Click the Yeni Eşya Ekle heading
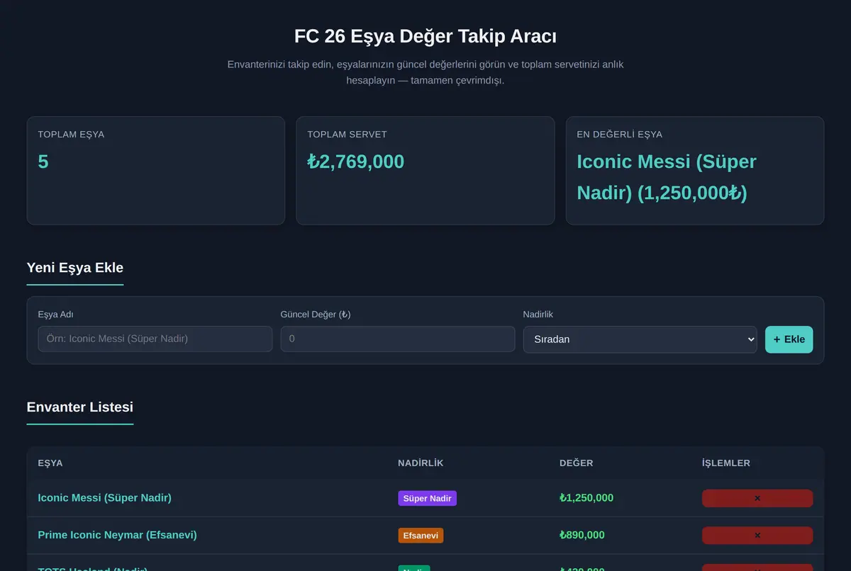This screenshot has width=851, height=571. pos(75,268)
